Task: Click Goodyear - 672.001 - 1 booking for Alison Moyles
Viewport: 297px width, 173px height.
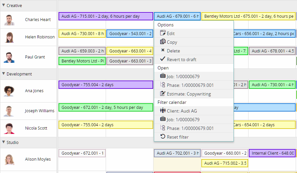Action: point(82,153)
